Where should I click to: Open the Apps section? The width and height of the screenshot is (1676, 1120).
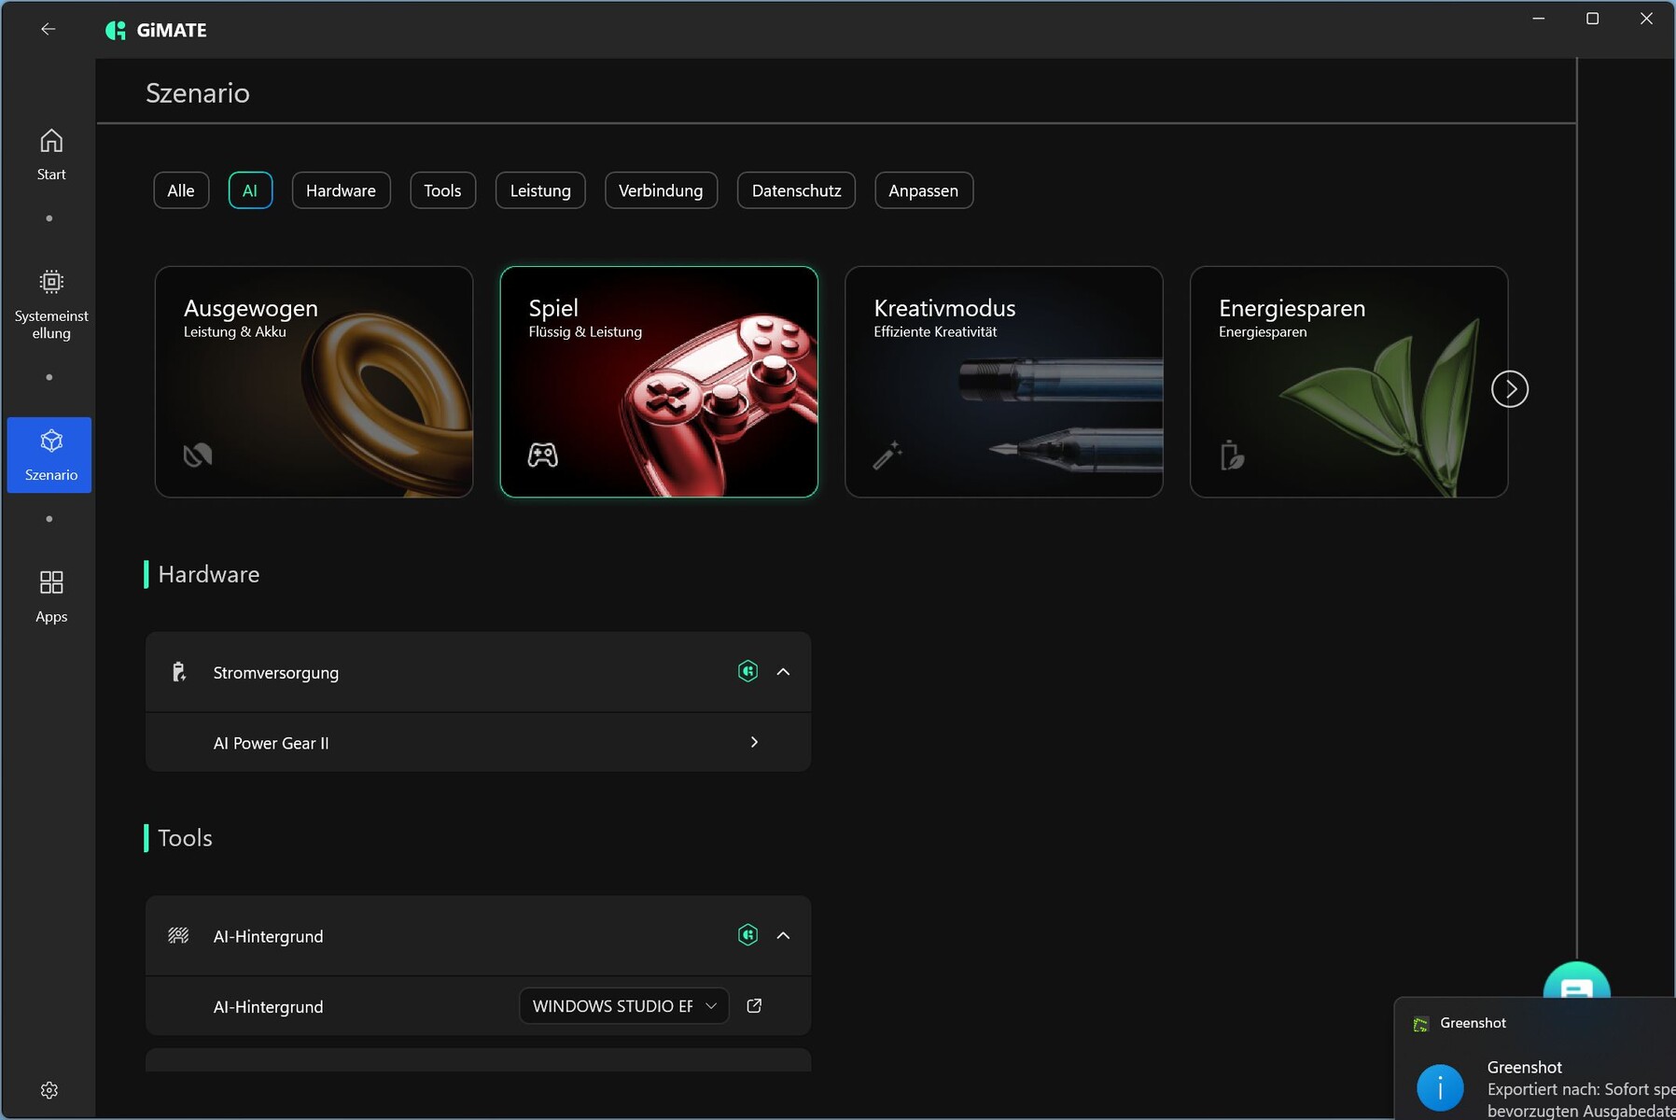50,595
